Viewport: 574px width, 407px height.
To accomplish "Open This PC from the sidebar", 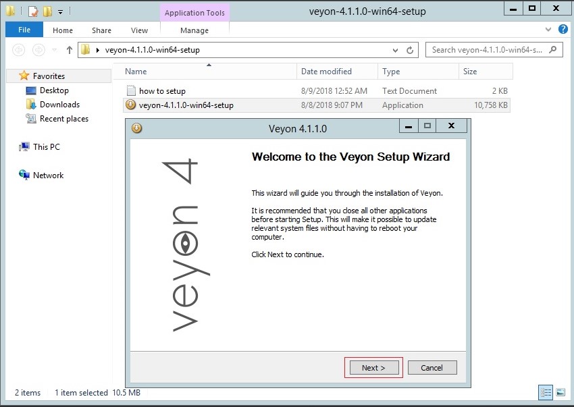I will click(x=45, y=146).
